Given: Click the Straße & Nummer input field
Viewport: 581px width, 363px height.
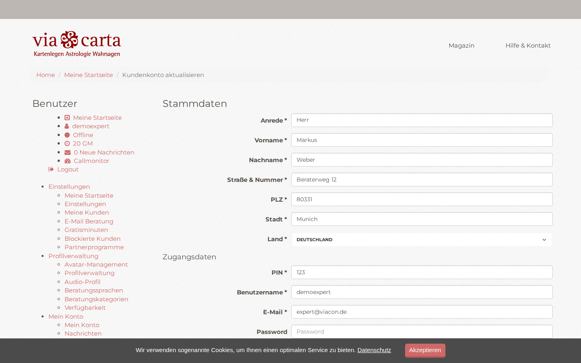Looking at the screenshot, I should coord(422,179).
